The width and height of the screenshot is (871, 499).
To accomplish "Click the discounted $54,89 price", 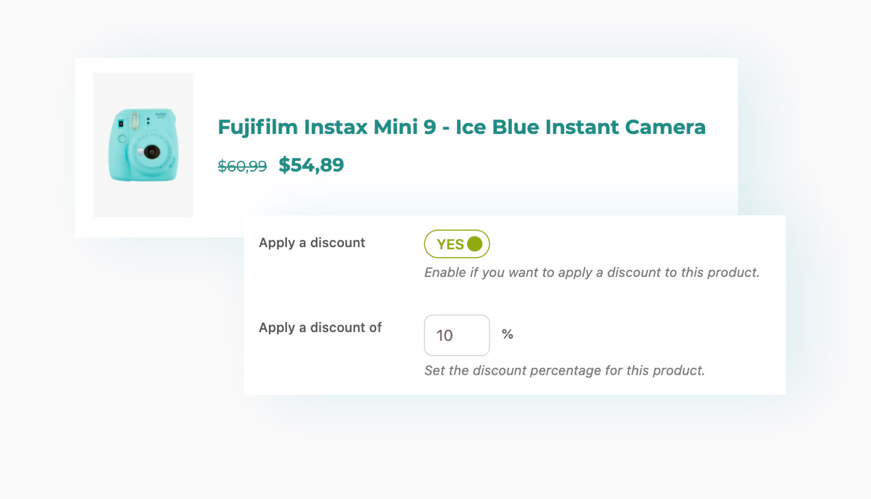I will 311,165.
